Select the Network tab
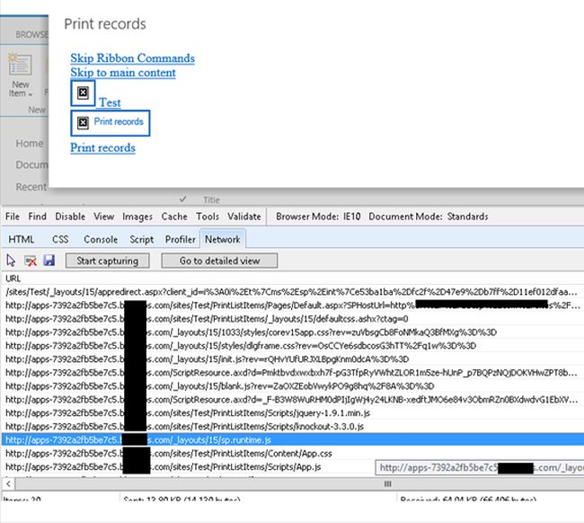 [x=222, y=239]
